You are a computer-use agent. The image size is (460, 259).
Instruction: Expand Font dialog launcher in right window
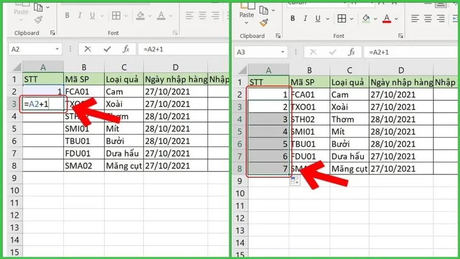pos(401,36)
